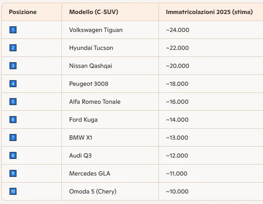
Task: Select the Volkswagen Tiguan cell
Action: point(96,30)
